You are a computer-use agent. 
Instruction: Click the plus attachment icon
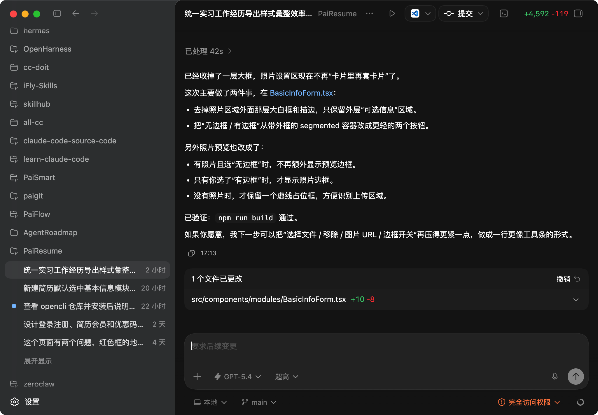click(197, 377)
